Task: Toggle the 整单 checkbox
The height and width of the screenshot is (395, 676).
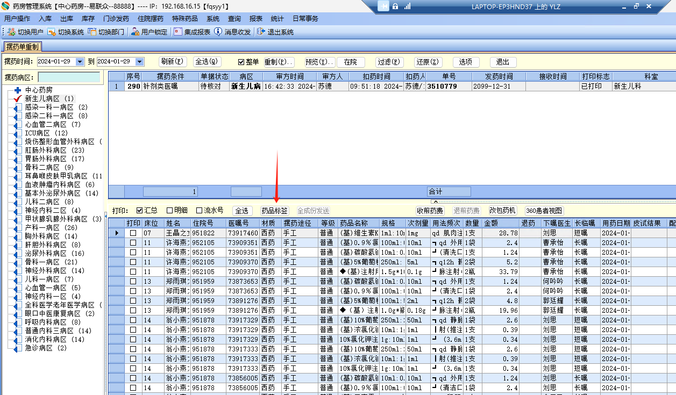Action: click(x=241, y=62)
